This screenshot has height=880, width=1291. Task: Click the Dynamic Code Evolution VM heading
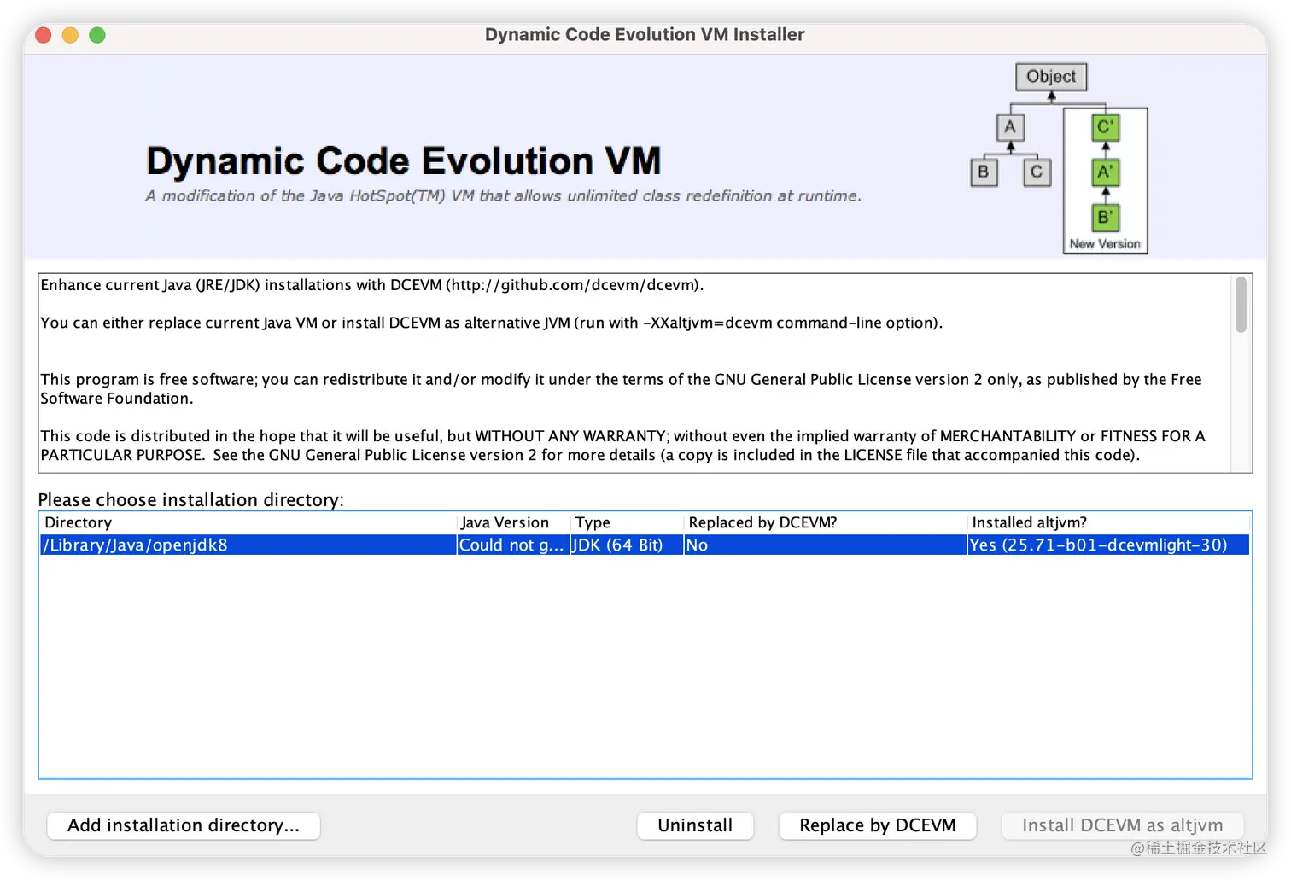[404, 160]
